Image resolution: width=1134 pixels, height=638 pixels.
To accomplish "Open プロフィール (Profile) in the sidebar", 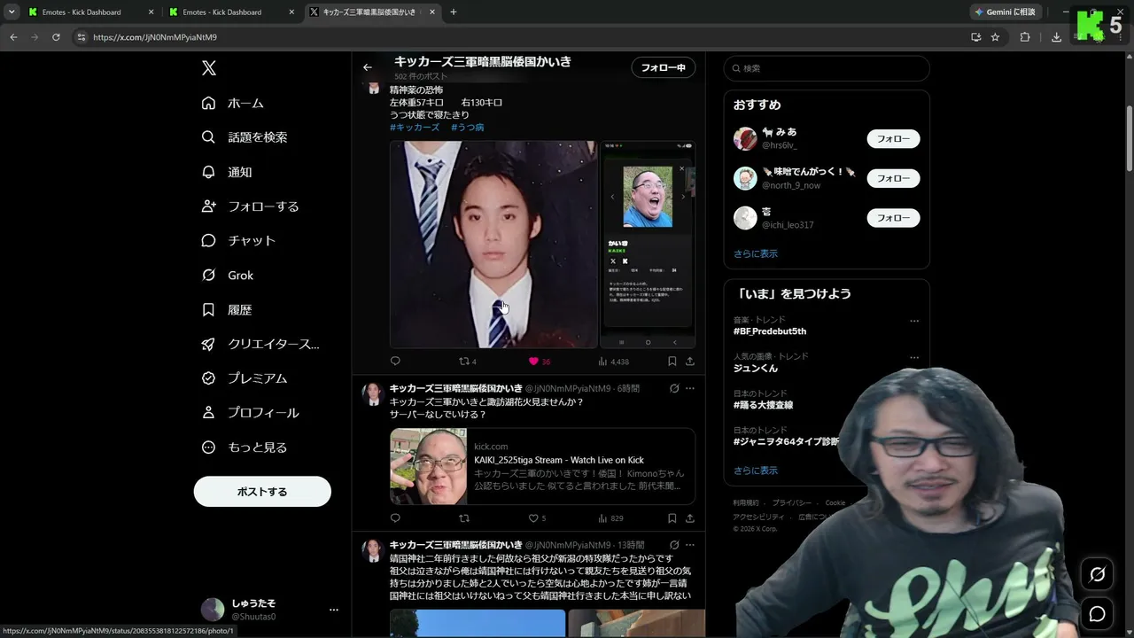I will pyautogui.click(x=250, y=413).
